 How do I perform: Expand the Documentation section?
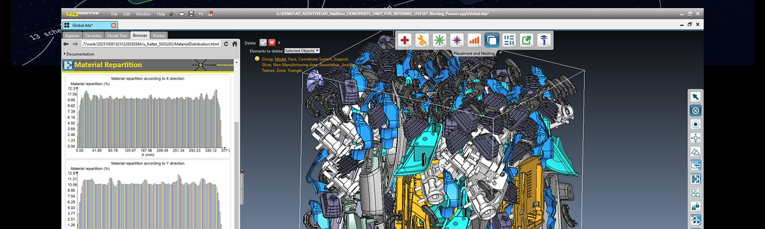pos(65,54)
